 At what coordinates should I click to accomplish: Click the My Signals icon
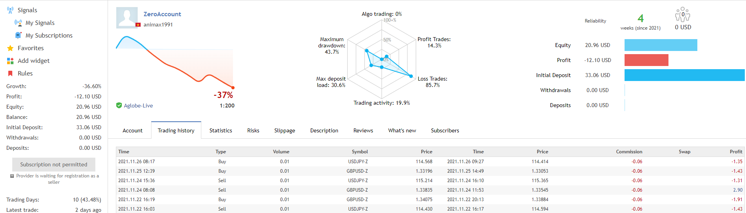tap(18, 23)
